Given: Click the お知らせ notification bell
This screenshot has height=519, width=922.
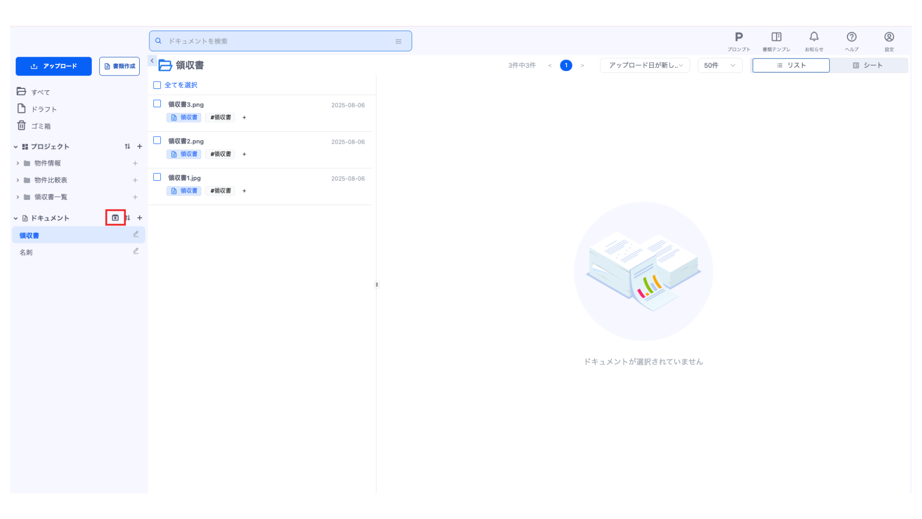Looking at the screenshot, I should (814, 37).
